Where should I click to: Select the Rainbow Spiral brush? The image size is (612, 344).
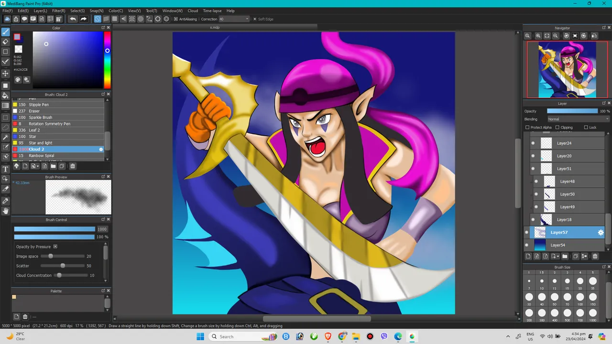coord(58,155)
